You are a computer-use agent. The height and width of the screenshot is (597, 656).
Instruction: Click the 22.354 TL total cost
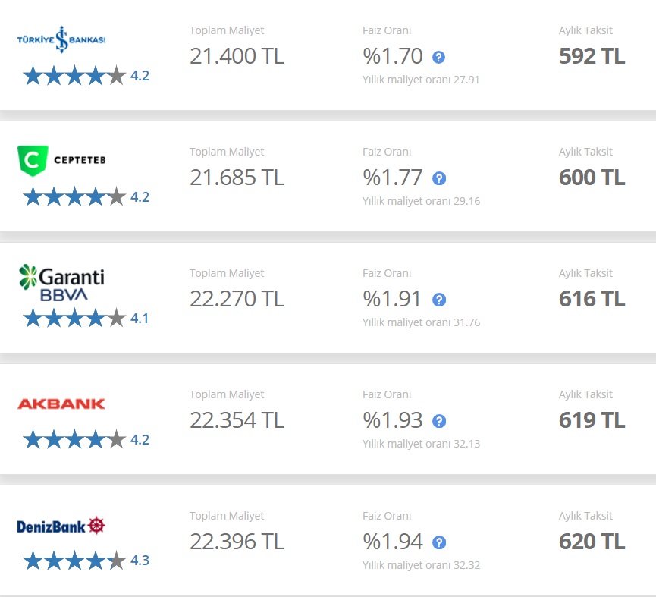click(x=237, y=420)
